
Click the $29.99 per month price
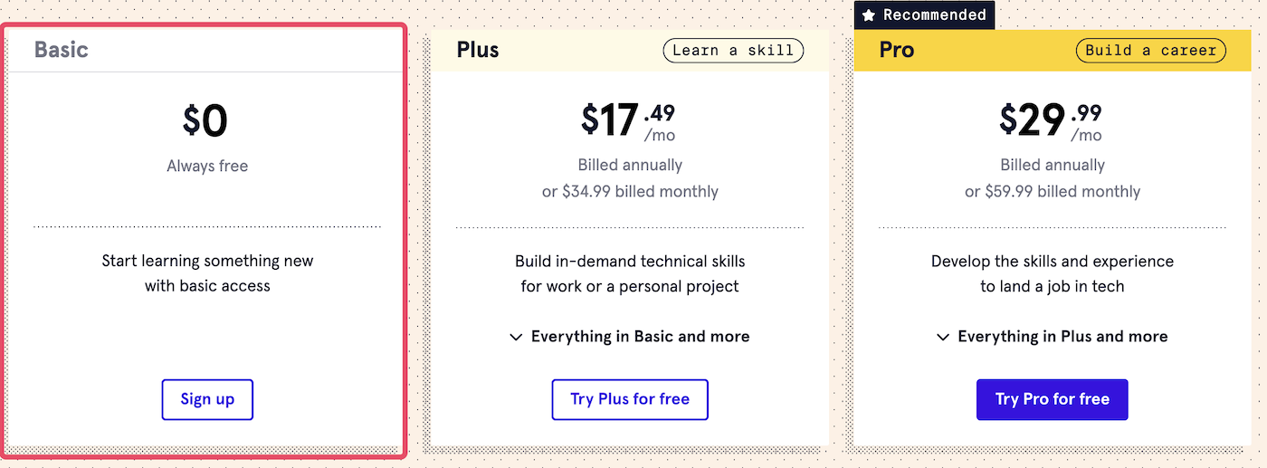tap(1052, 121)
